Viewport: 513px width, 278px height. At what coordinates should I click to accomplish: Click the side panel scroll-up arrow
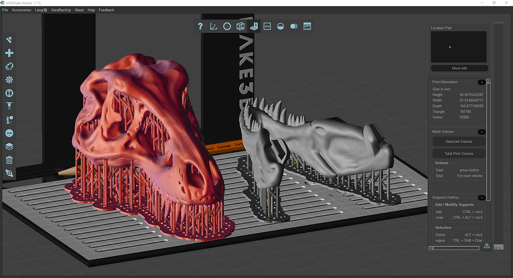click(x=489, y=81)
